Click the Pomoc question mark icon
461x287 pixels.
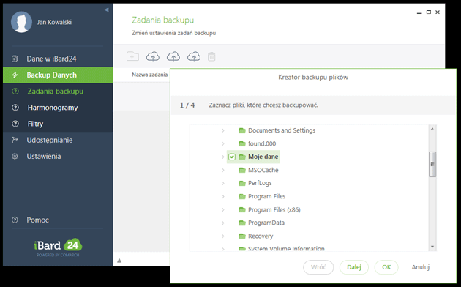[x=15, y=220]
